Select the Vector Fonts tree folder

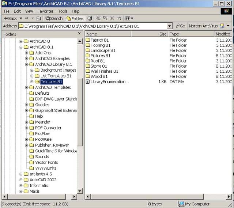tap(46, 163)
